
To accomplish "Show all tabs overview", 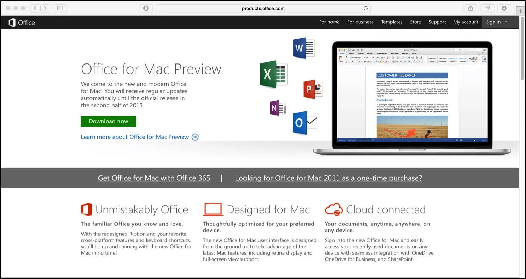I will [x=487, y=8].
